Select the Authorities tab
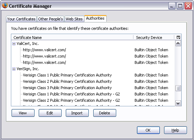194x140 pixels. pos(95,19)
